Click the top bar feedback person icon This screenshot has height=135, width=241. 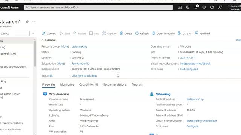tap(220, 7)
